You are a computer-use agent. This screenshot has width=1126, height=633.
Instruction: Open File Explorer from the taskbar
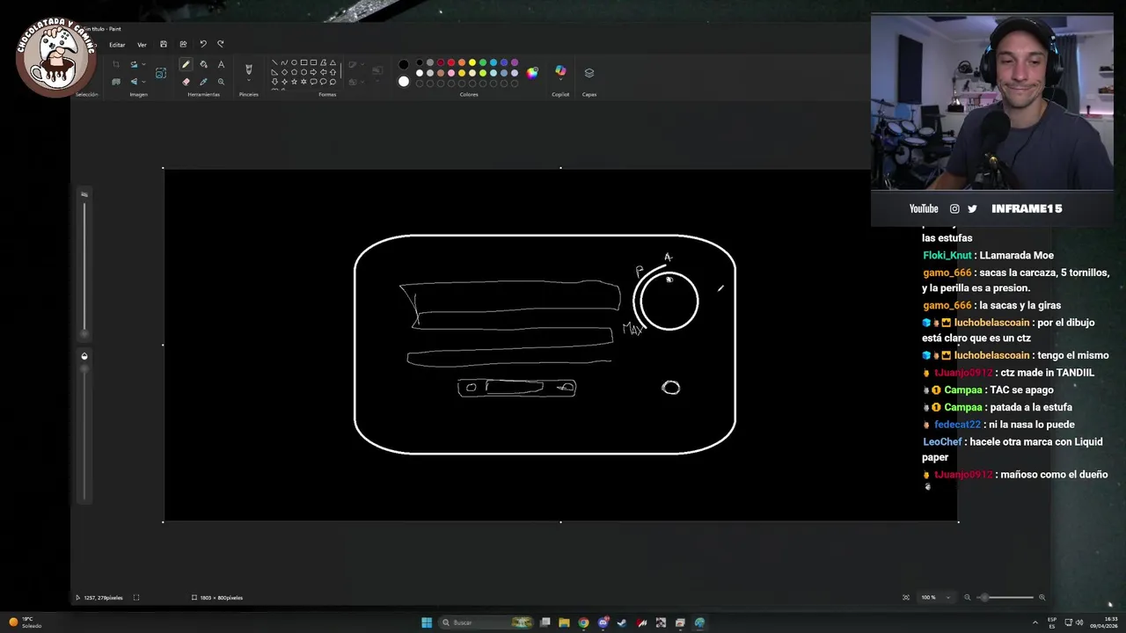pyautogui.click(x=564, y=622)
